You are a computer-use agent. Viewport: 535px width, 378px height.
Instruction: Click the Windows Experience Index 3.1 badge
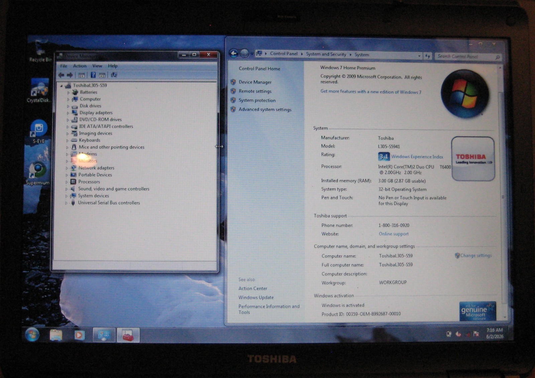tap(384, 156)
